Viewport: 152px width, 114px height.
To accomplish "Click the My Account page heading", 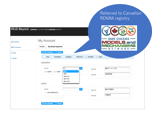I will (x=47, y=41).
